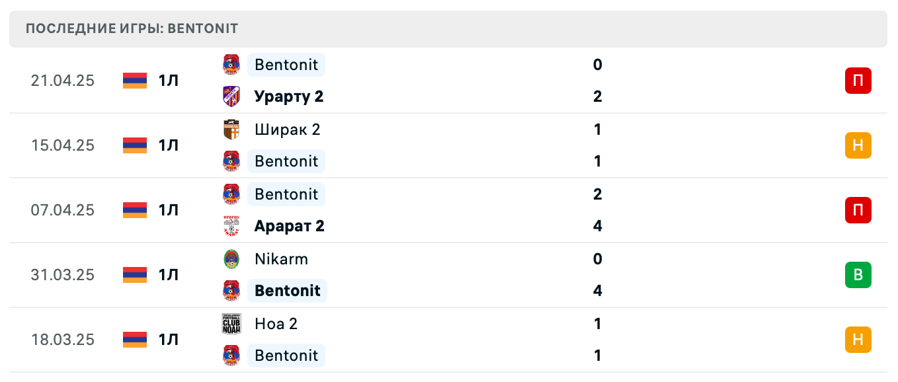The height and width of the screenshot is (382, 898).
Task: Open the Урарту 2 team link
Action: tap(289, 96)
